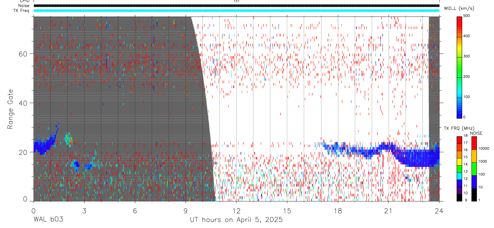Click the black Noise bar

click(x=236, y=6)
